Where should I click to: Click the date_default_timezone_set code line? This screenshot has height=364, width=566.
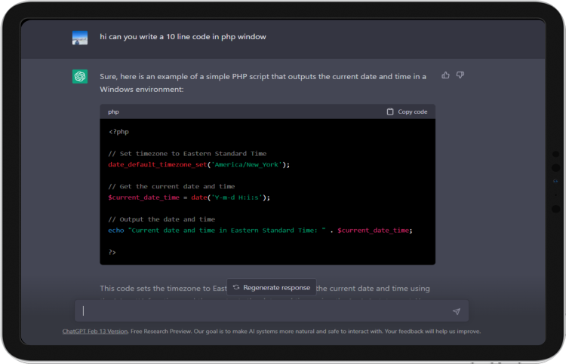(198, 164)
